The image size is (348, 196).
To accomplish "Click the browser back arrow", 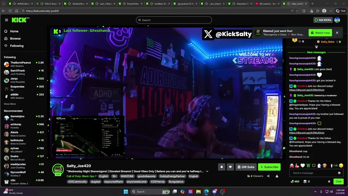I will click(4, 11).
